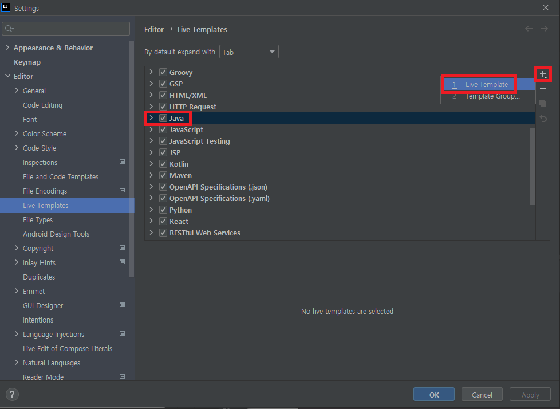Screen dimensions: 560x409
Task: Click the Apply button
Action: 530,394
